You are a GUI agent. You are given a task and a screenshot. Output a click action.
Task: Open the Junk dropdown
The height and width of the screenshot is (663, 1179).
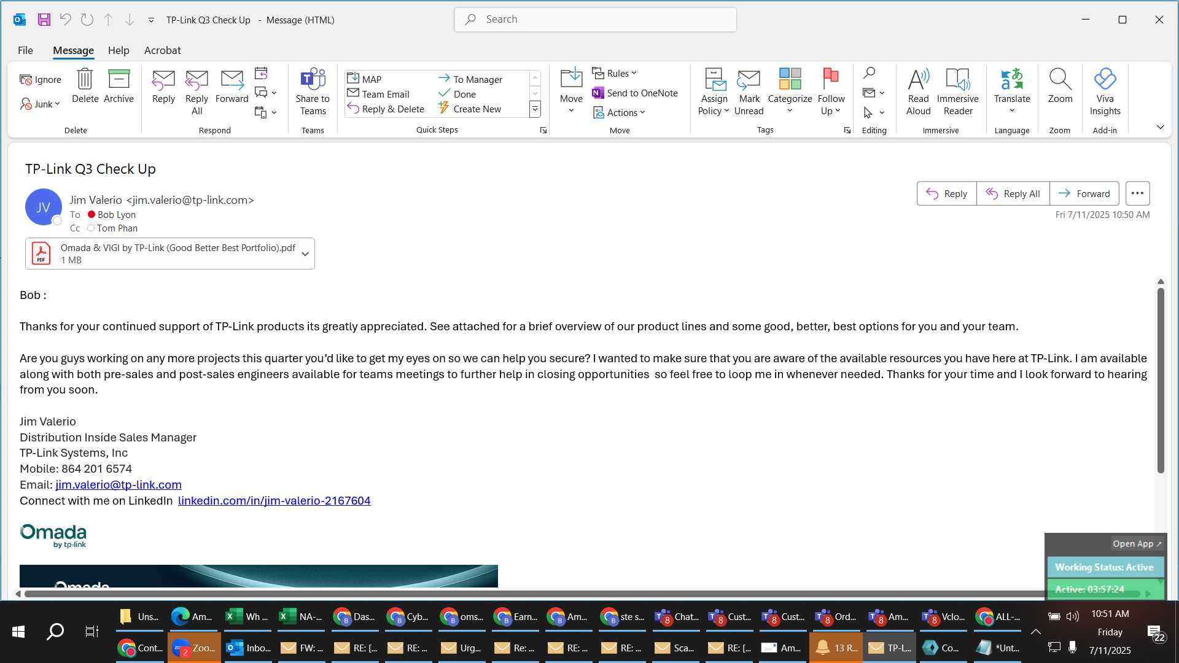41,104
